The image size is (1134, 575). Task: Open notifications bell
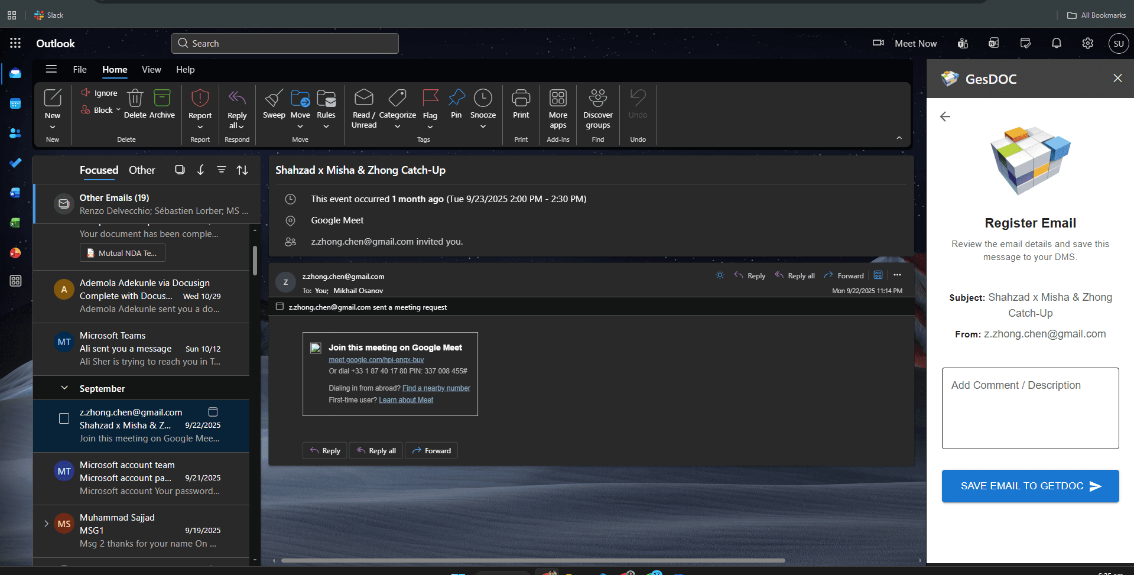(1057, 43)
